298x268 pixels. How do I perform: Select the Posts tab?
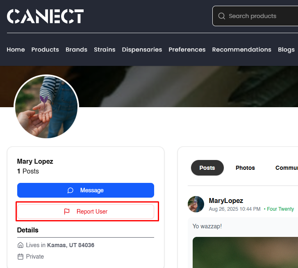click(x=207, y=168)
